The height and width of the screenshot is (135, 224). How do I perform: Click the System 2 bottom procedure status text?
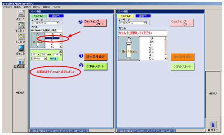146,131
